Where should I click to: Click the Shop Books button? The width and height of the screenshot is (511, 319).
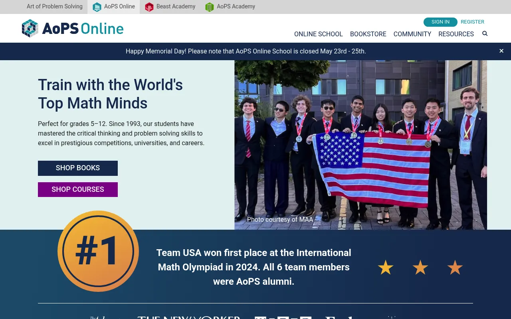click(x=78, y=168)
